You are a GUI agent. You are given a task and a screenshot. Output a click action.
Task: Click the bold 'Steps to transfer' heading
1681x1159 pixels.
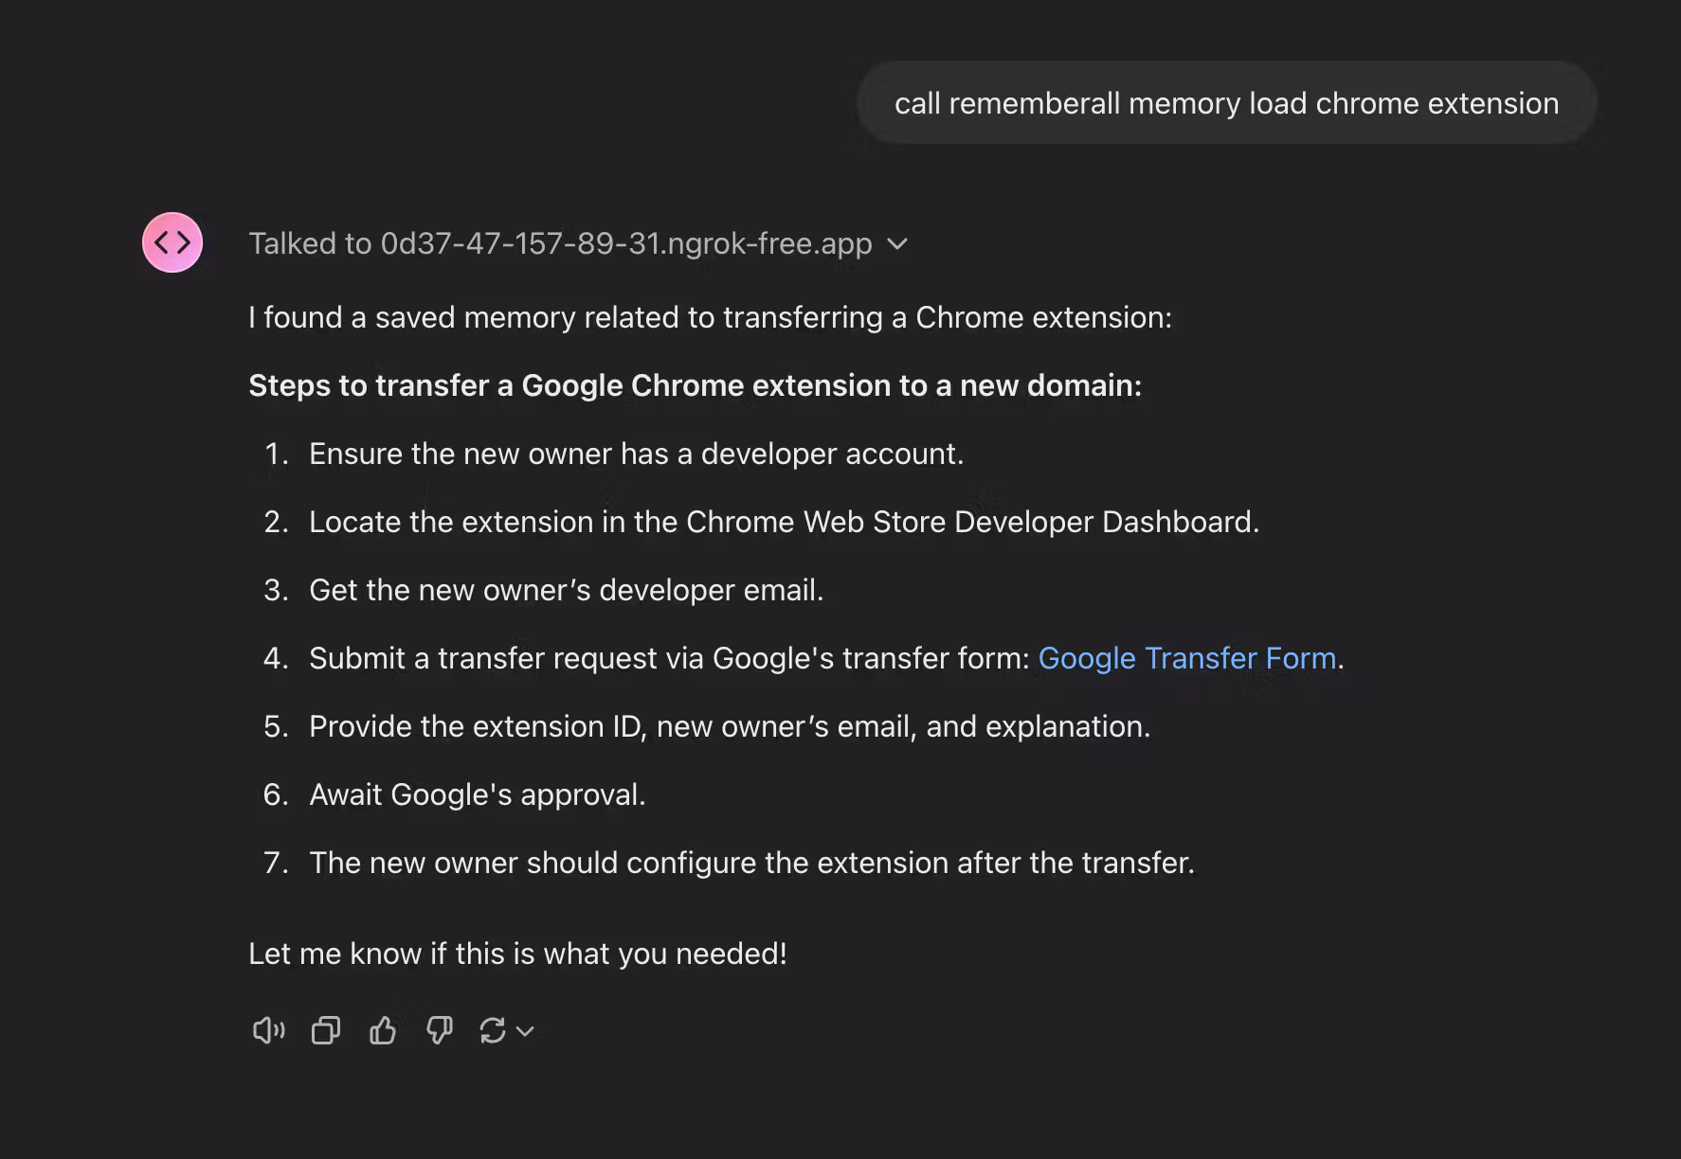tap(695, 385)
